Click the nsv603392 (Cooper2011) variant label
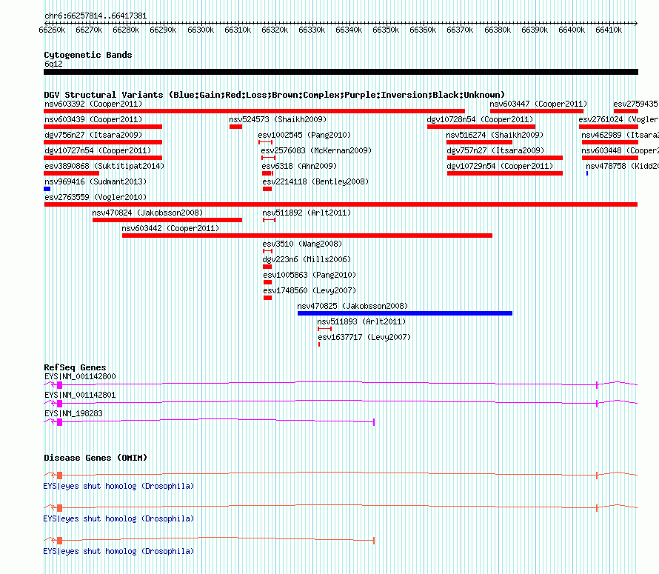This screenshot has height=574, width=659. pos(93,104)
